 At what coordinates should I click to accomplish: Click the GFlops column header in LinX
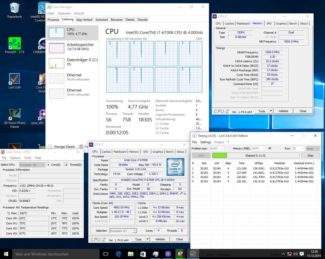(259, 163)
